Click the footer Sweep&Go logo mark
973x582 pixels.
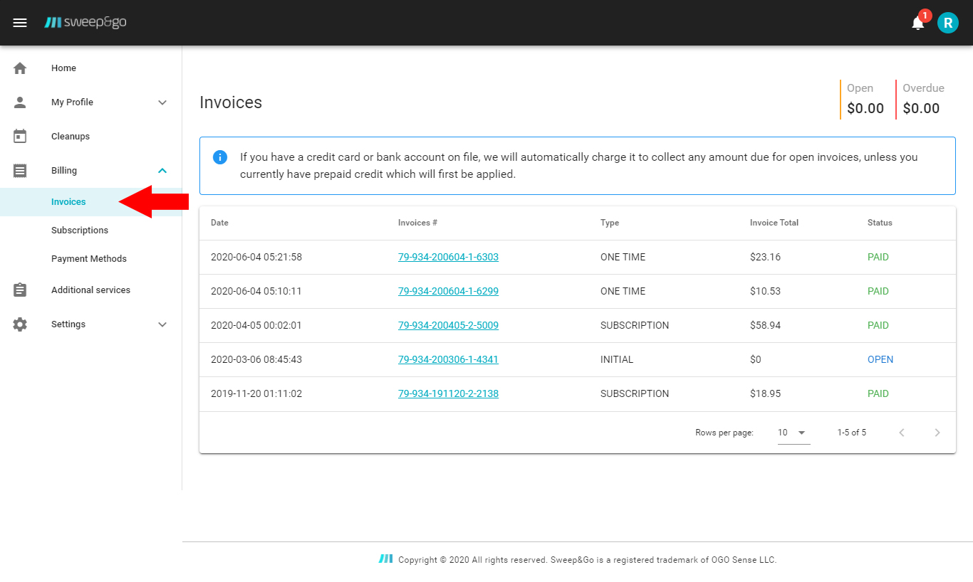[385, 559]
